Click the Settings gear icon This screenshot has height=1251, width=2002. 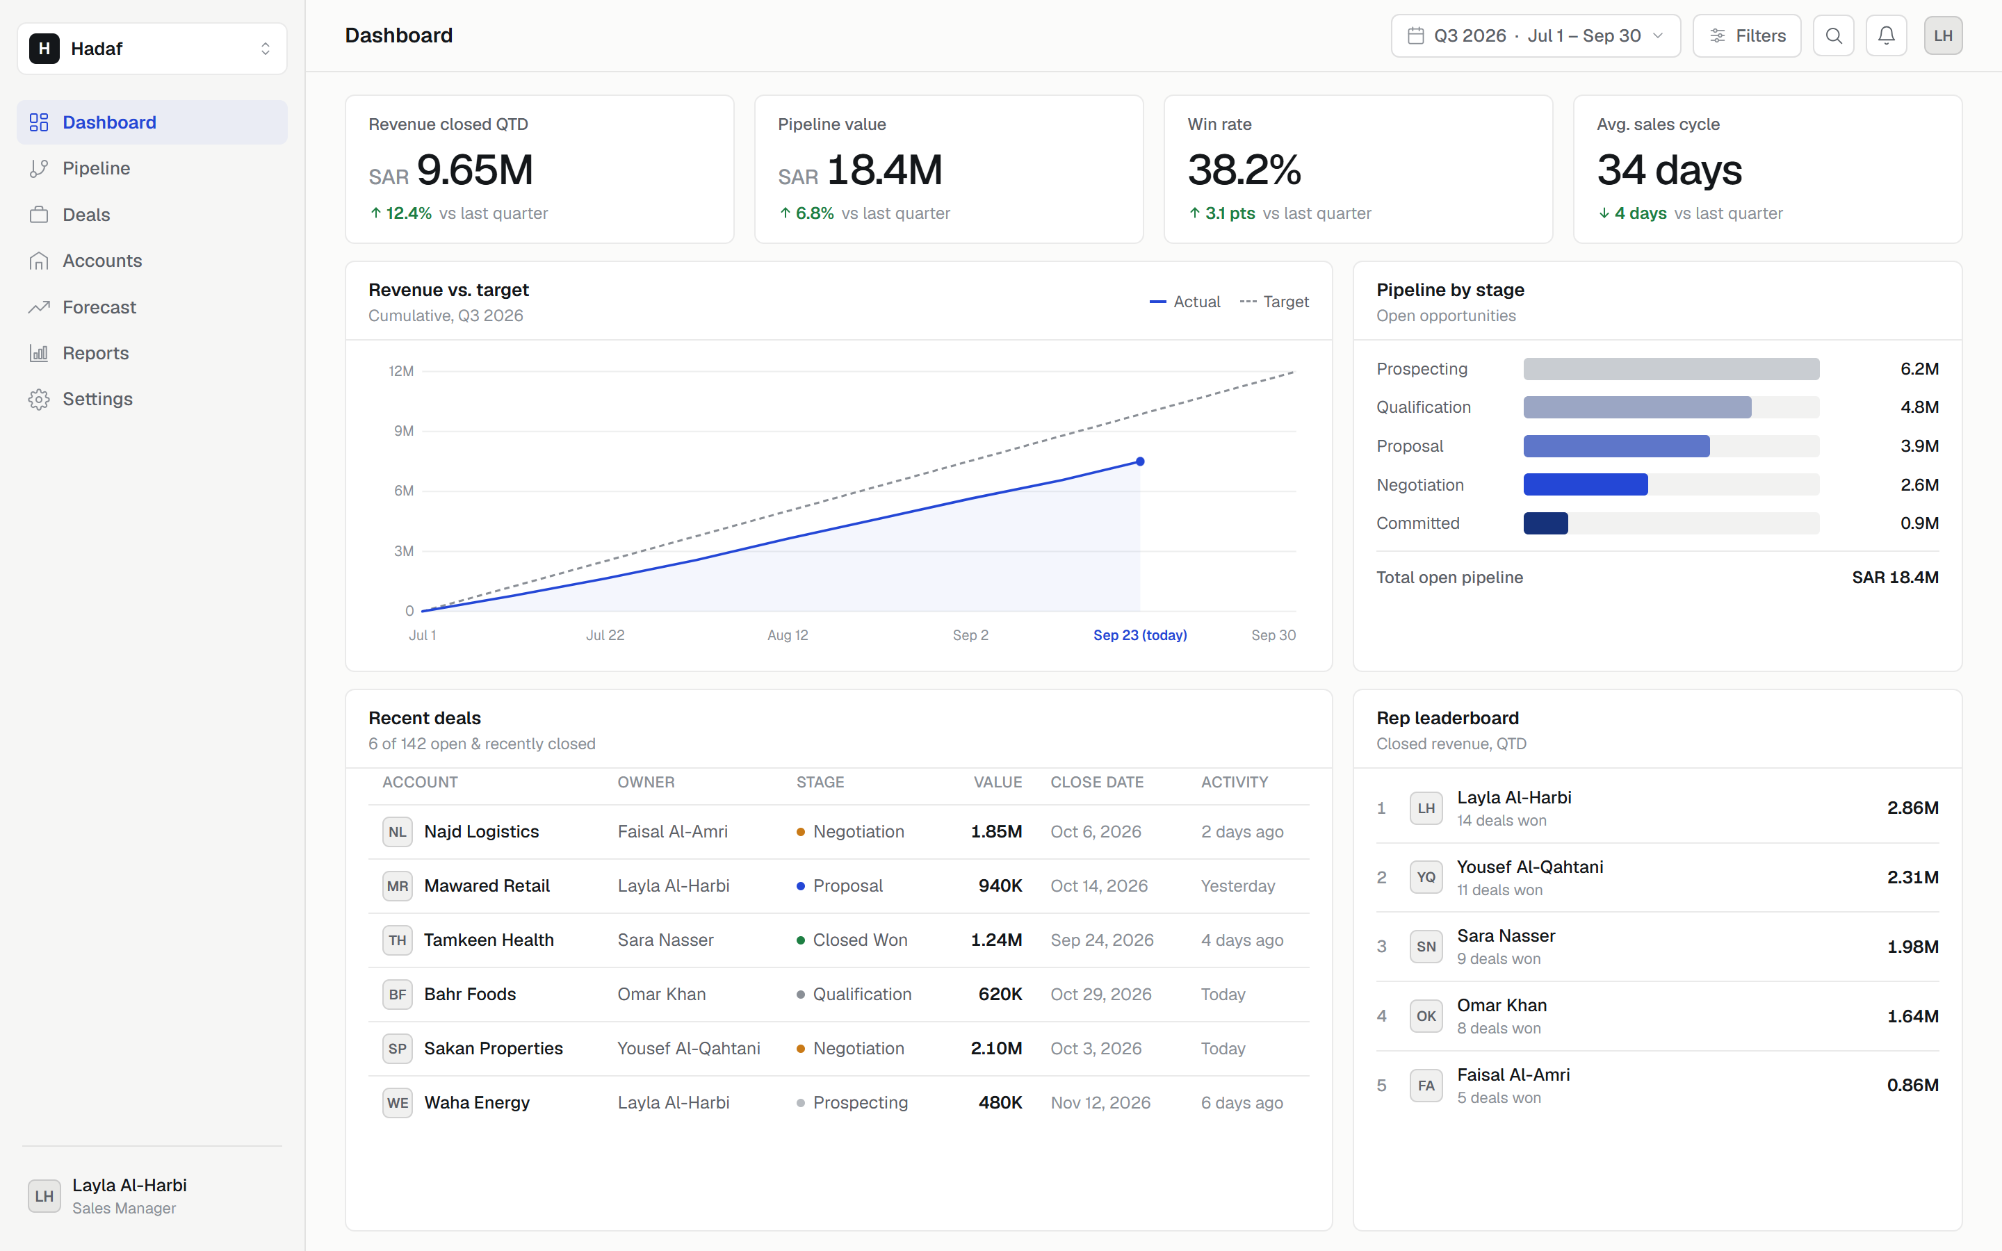click(39, 400)
